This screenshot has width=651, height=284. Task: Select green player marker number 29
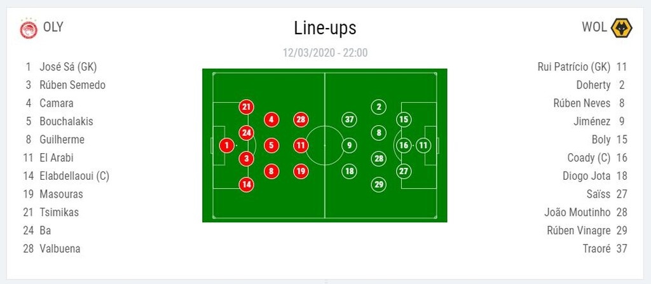point(379,184)
